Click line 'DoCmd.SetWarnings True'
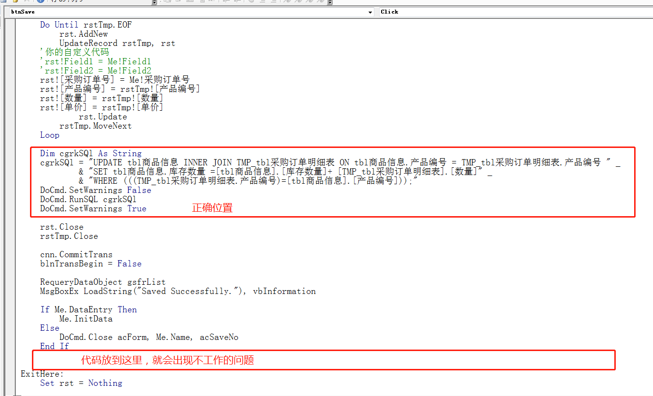Screen dimensions: 653x396 (93, 208)
